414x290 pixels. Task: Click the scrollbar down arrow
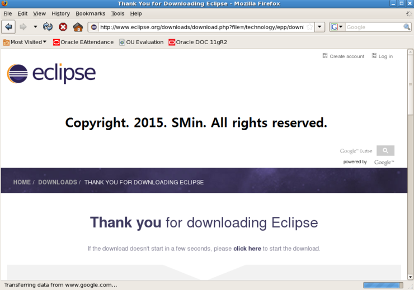tap(410, 277)
